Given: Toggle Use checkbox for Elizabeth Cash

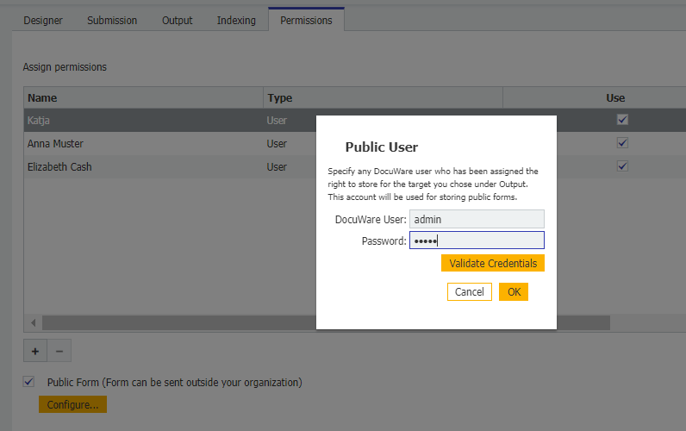Looking at the screenshot, I should (621, 166).
